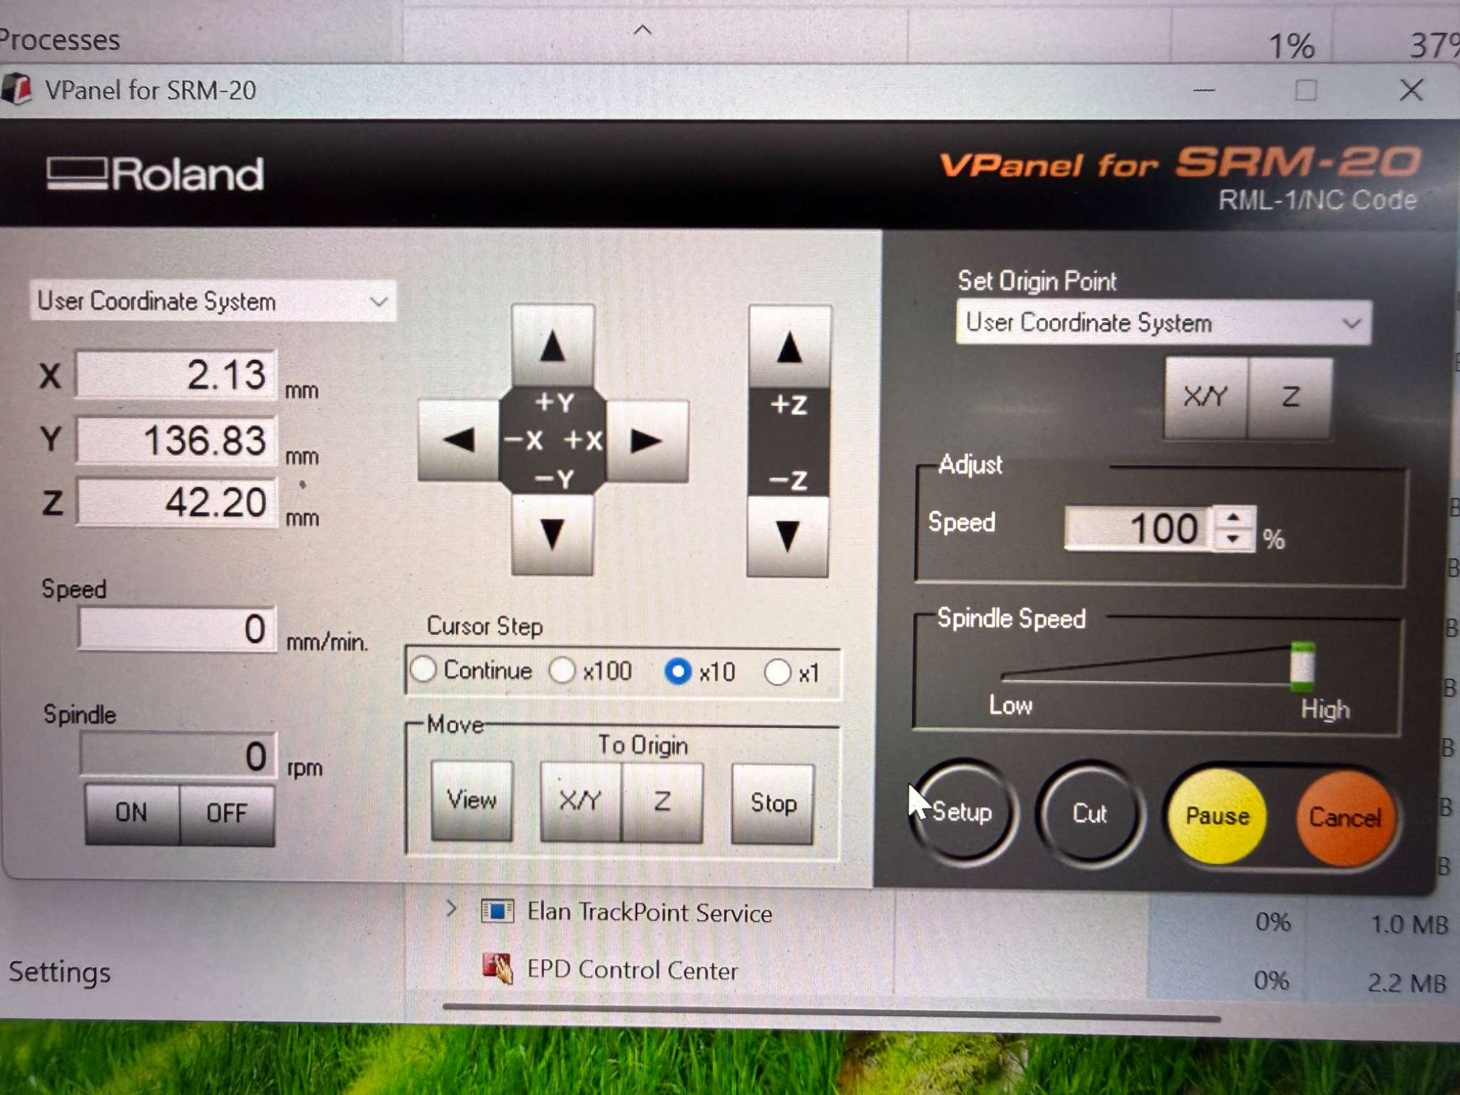Select the Continue cursor step option
The width and height of the screenshot is (1460, 1095).
pyautogui.click(x=424, y=670)
